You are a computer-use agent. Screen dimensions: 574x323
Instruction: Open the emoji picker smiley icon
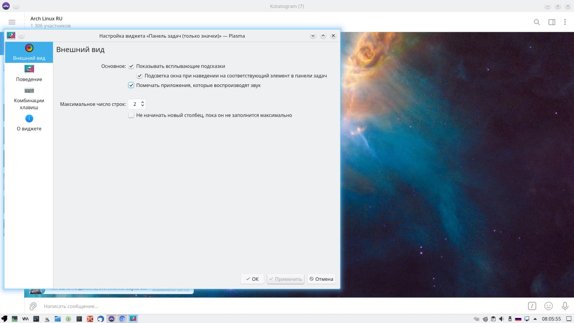click(x=548, y=306)
